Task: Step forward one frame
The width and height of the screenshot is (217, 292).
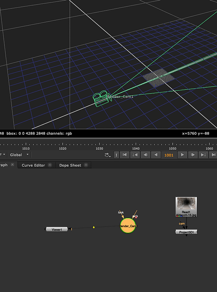Action: tap(193, 155)
